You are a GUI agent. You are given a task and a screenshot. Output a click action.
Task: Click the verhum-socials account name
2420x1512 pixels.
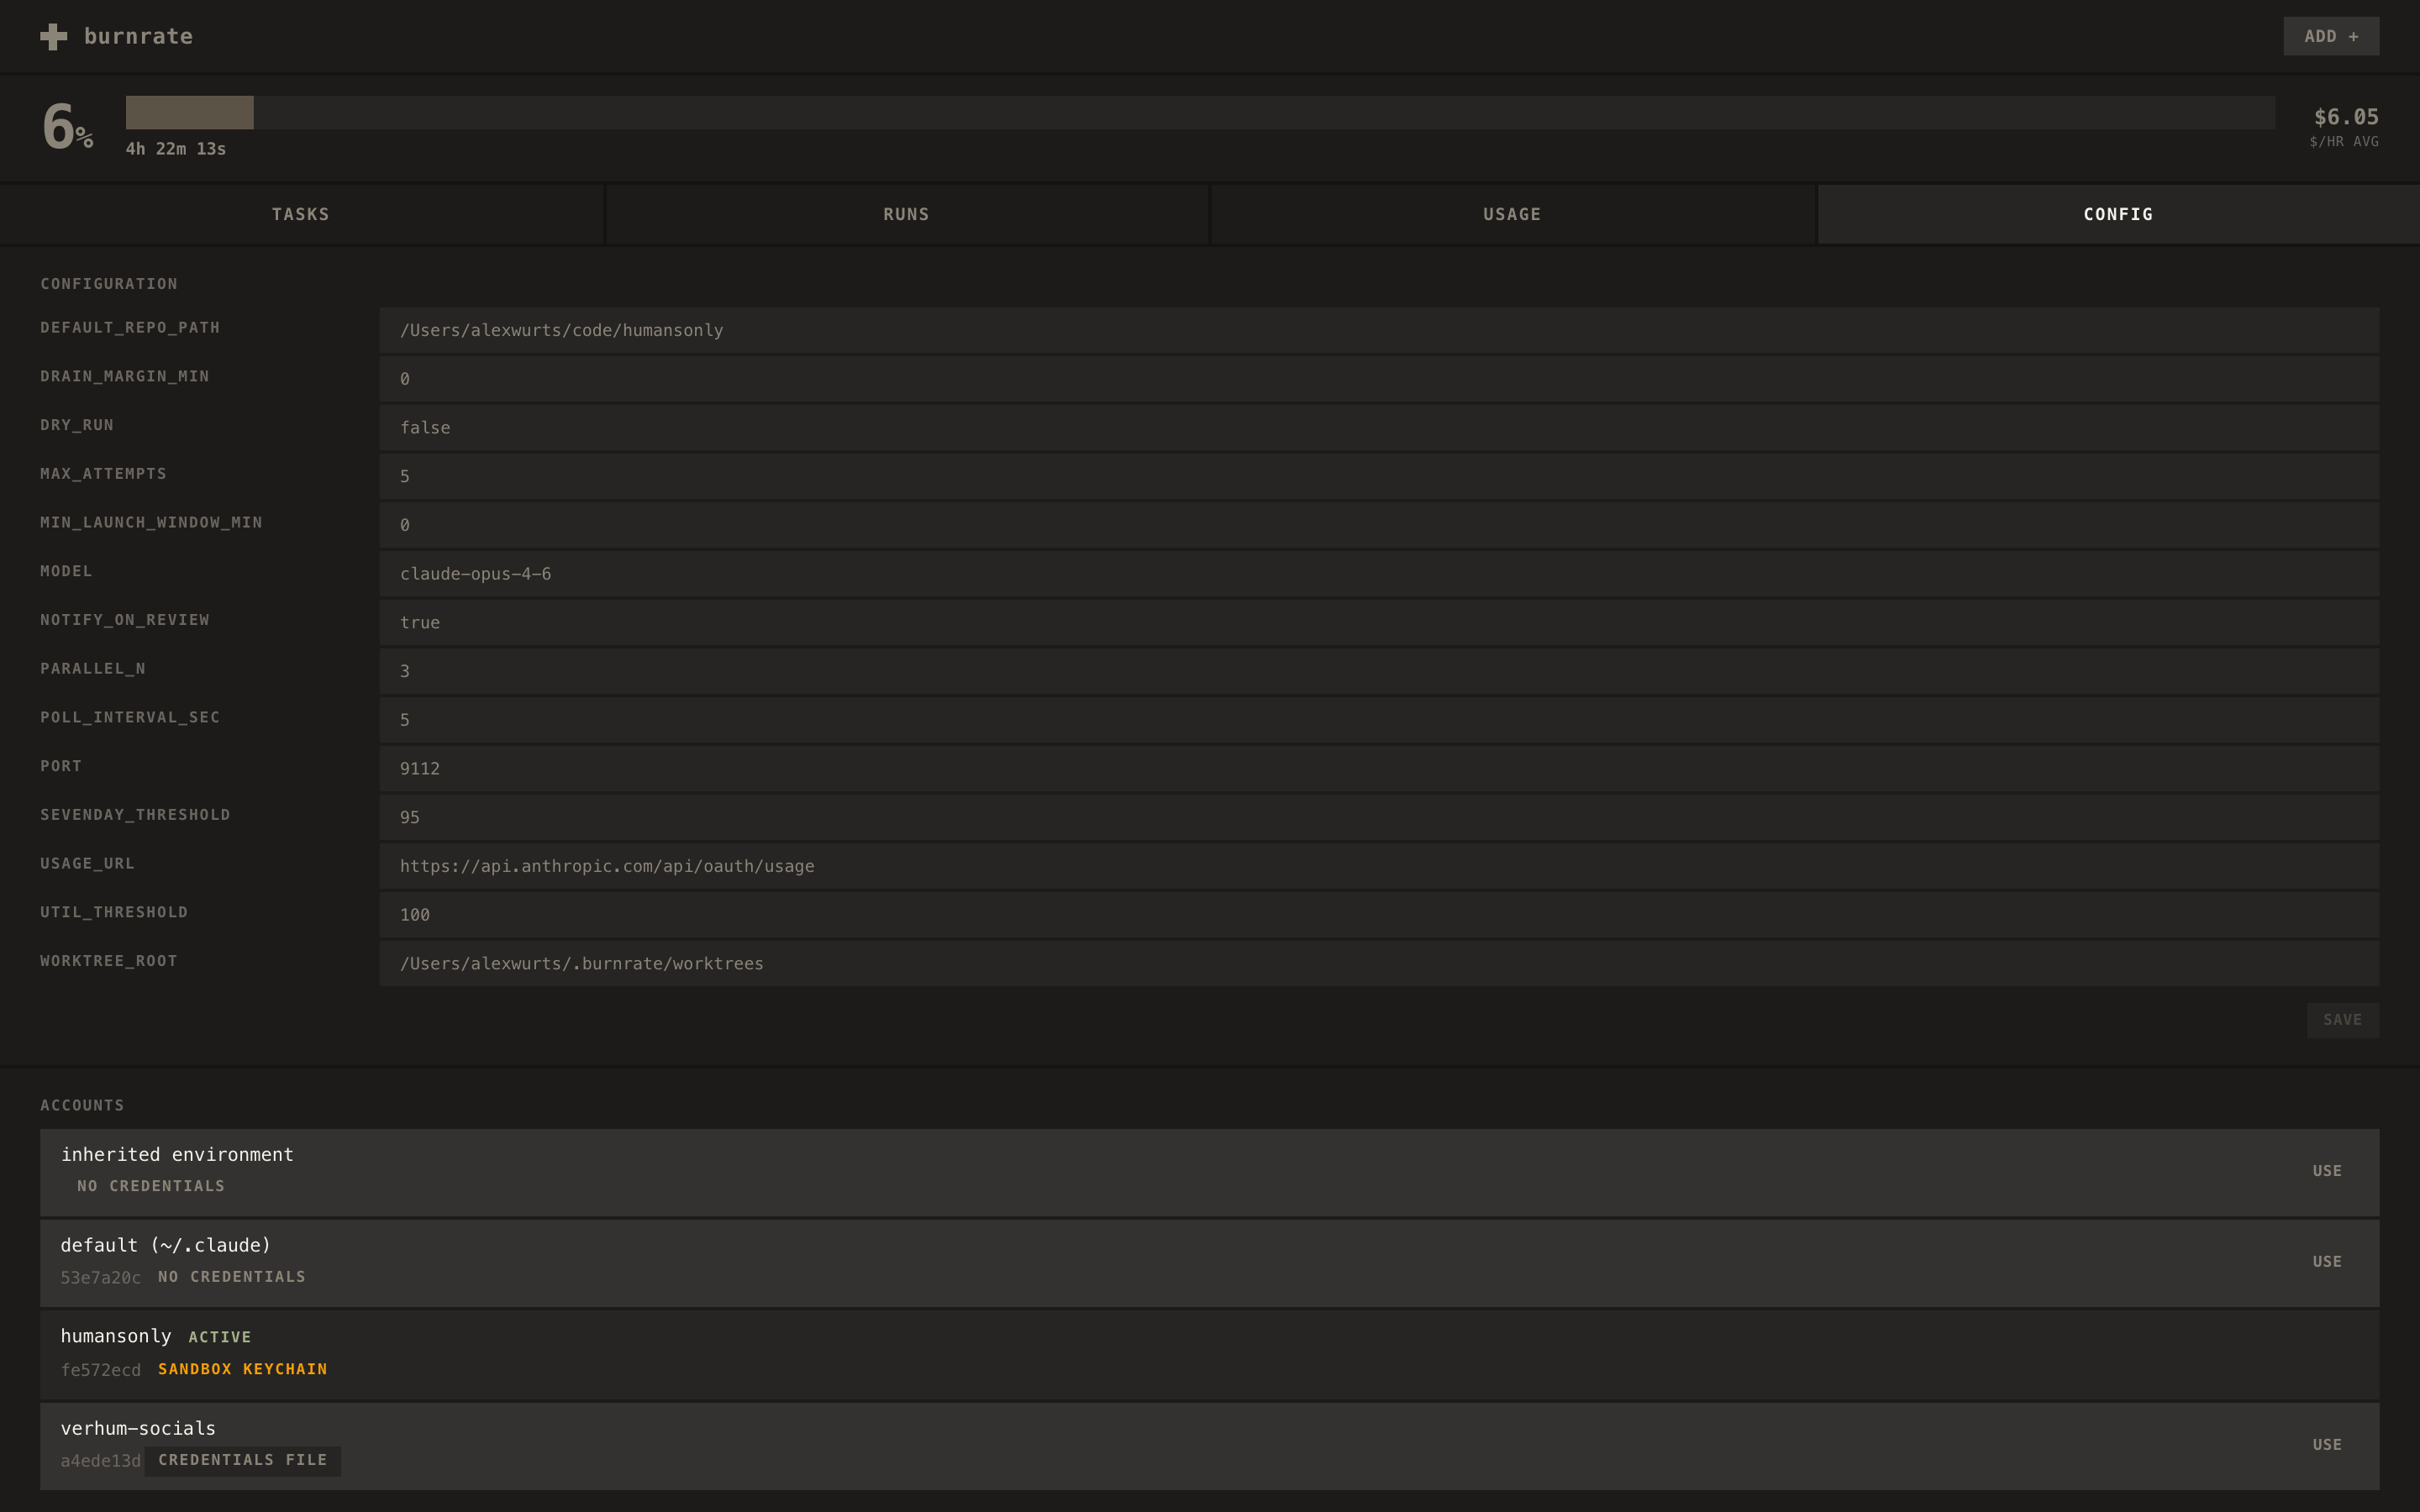point(138,1428)
